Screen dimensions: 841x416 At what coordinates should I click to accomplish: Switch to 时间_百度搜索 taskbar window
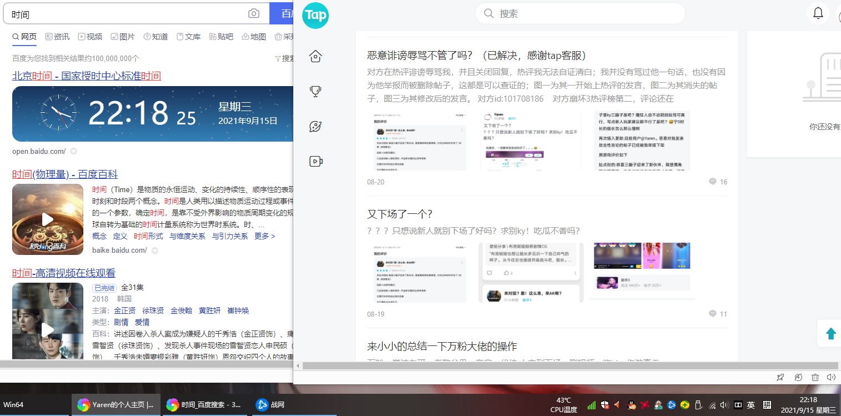point(205,405)
